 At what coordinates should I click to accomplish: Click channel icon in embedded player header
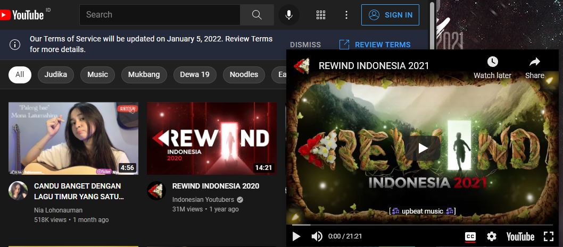302,66
